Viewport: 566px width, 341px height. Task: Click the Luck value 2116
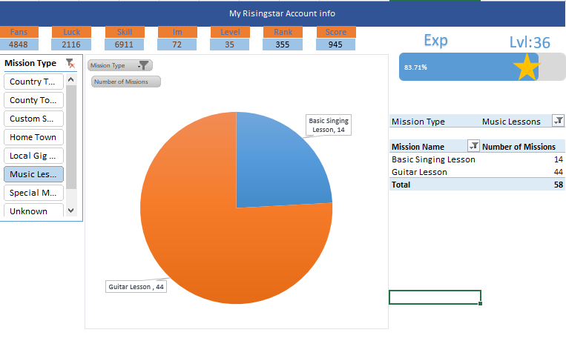(71, 44)
